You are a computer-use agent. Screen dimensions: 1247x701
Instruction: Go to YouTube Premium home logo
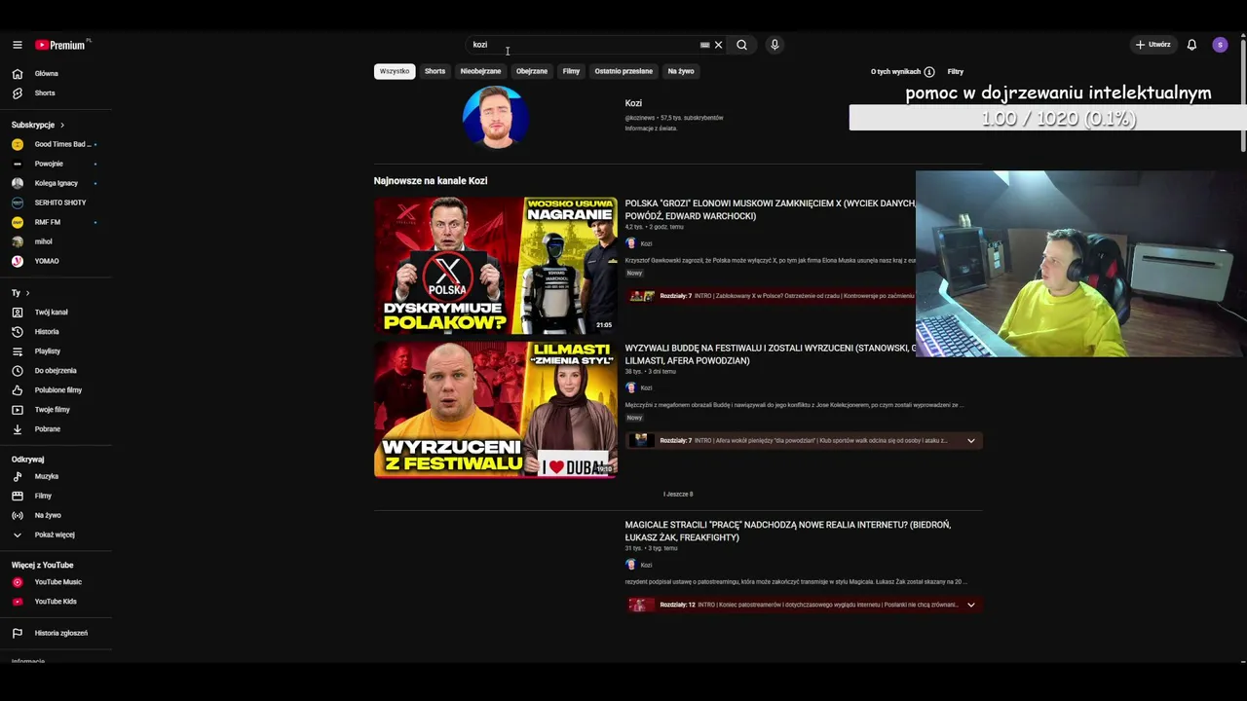(60, 45)
